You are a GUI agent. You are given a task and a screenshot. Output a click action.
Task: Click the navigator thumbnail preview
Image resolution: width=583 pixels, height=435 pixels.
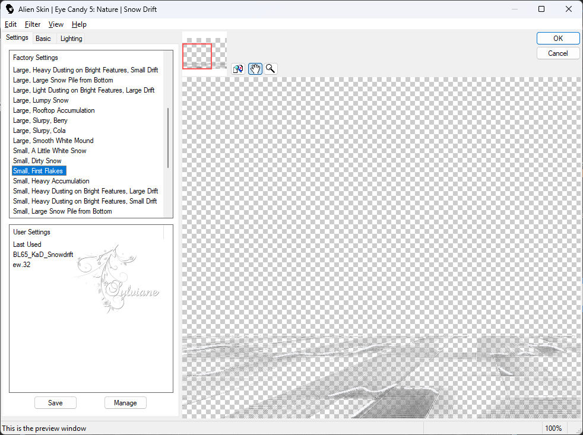pos(204,53)
